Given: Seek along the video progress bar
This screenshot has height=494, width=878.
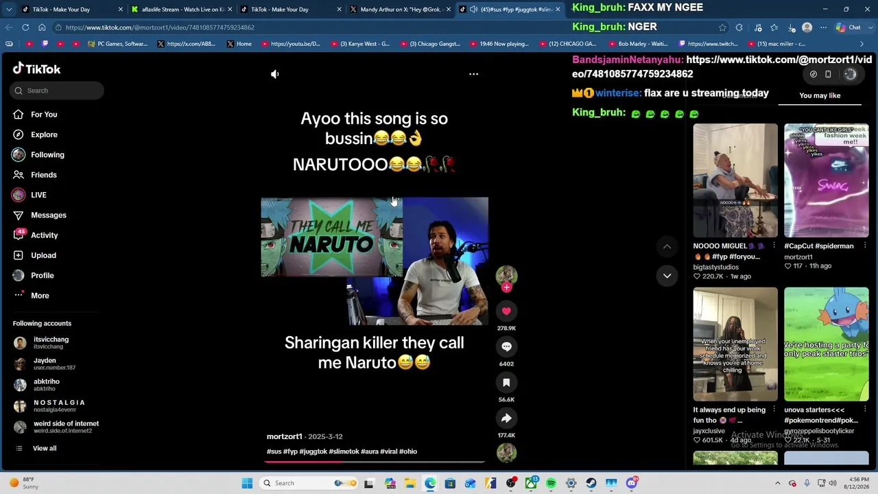Looking at the screenshot, I should [375, 462].
